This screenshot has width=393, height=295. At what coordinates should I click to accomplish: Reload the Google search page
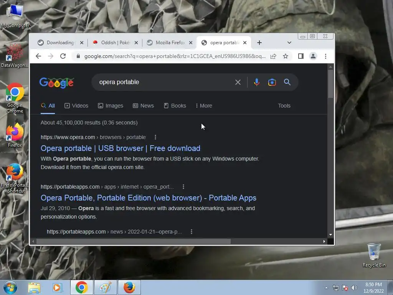point(63,56)
